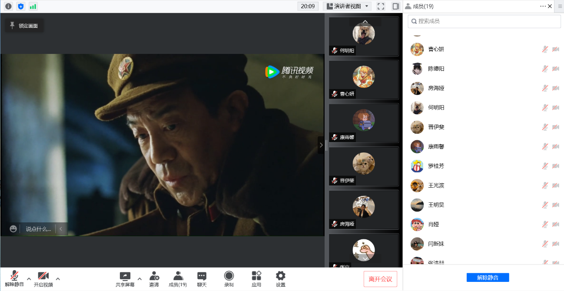Enter fullscreen with the fullscreen icon
The height and width of the screenshot is (291, 564).
point(381,6)
